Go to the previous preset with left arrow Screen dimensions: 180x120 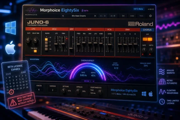click(63, 16)
